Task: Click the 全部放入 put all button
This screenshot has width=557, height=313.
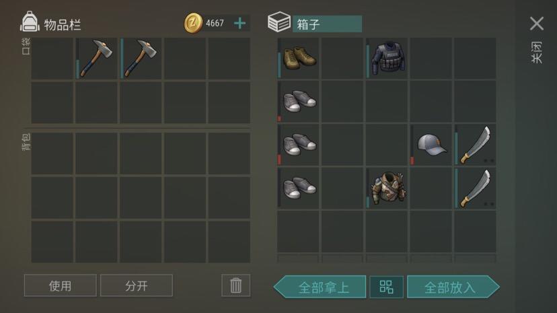Action: 453,287
